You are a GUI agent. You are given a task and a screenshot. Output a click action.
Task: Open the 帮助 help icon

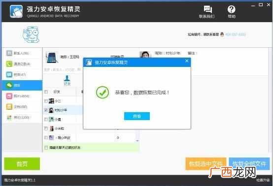pos(232,12)
